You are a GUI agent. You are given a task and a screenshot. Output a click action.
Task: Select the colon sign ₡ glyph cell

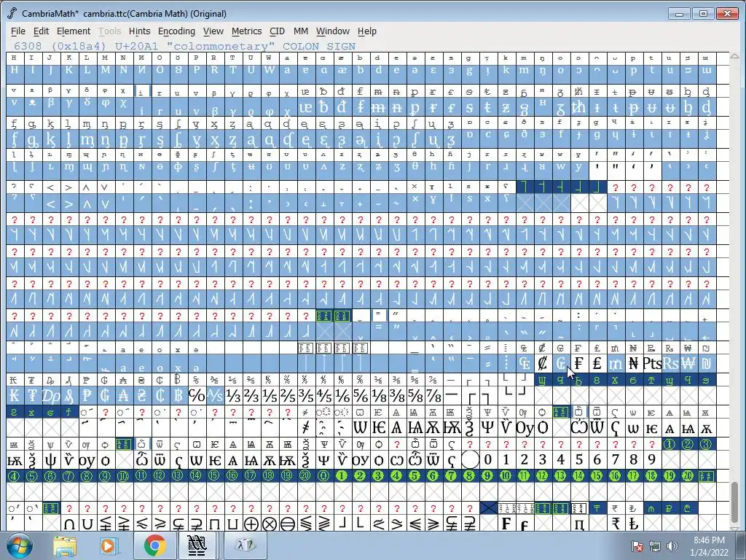click(542, 364)
